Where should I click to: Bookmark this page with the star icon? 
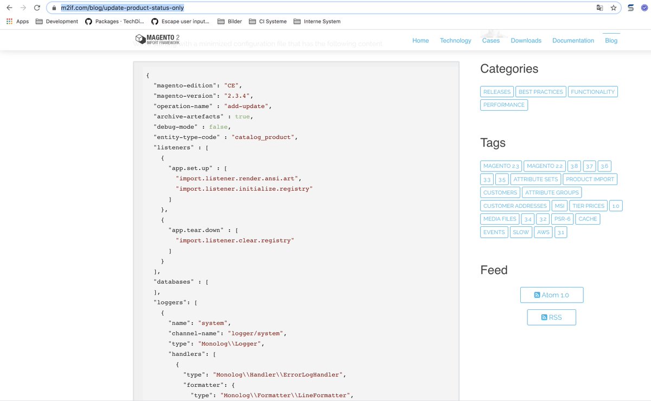[x=614, y=8]
